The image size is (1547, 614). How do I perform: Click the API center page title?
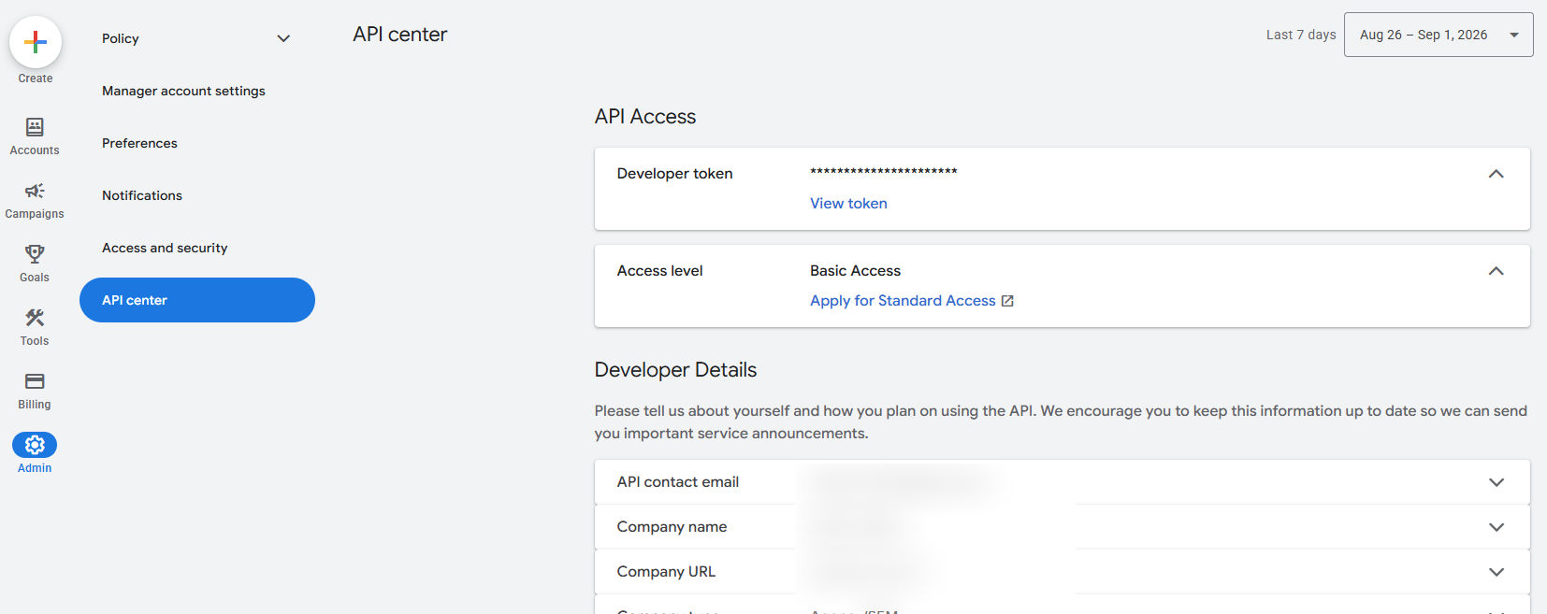pyautogui.click(x=400, y=35)
